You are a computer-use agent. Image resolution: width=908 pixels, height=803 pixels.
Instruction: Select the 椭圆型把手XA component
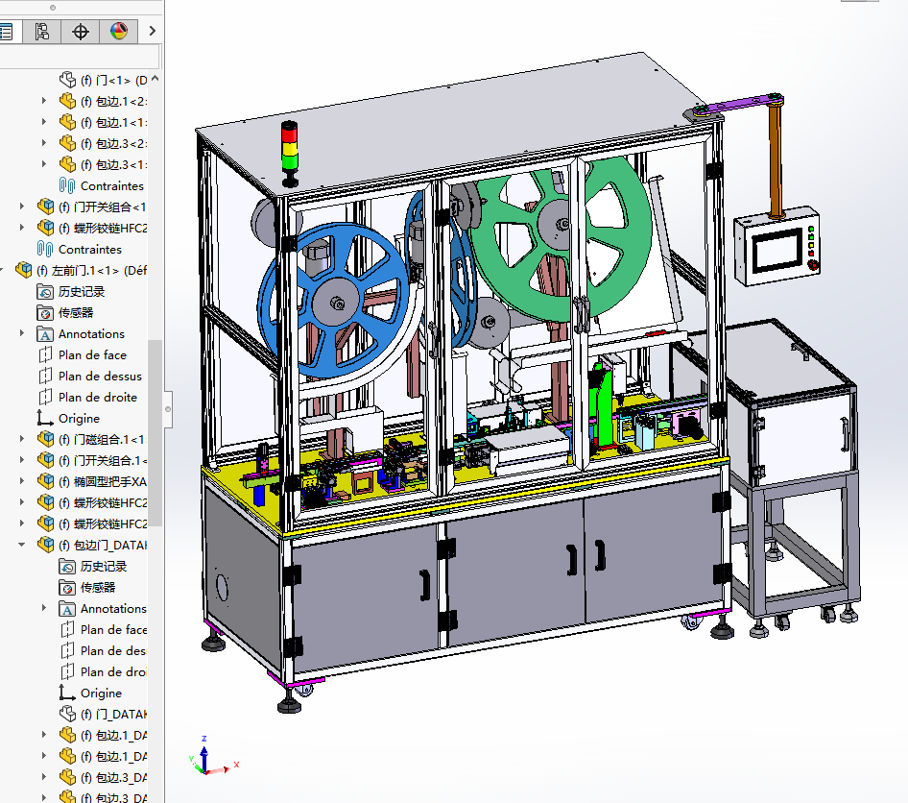[x=45, y=481]
